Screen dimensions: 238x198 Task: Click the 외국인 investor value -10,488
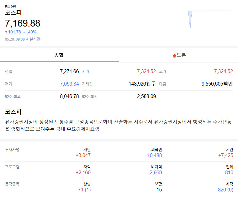(x=154, y=156)
